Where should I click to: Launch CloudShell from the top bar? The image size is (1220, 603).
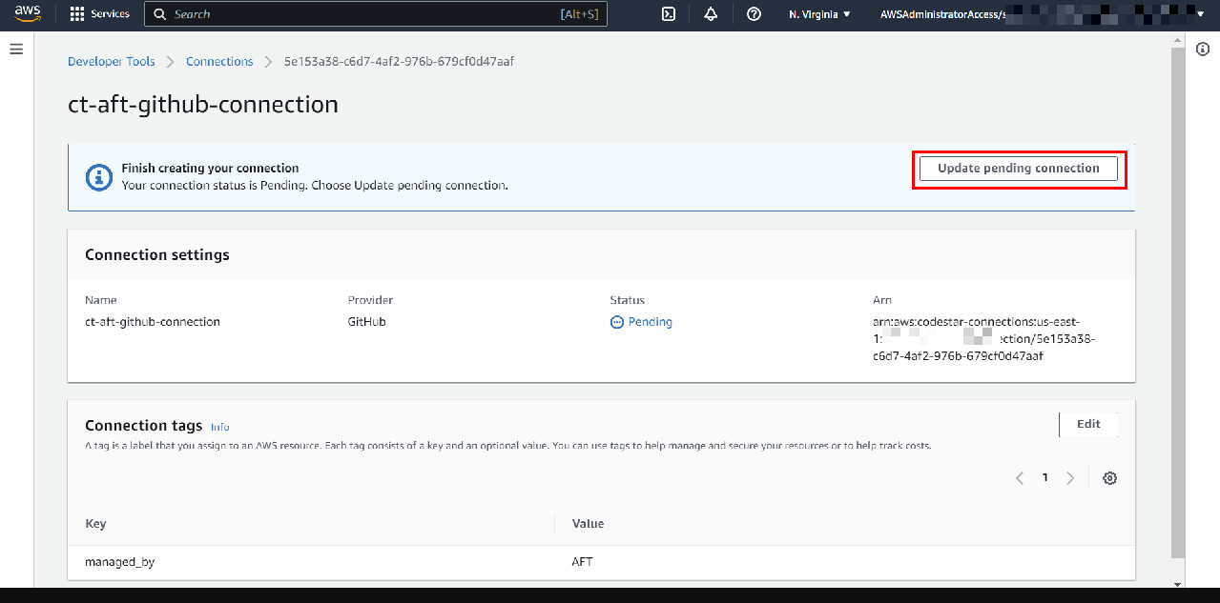(670, 14)
